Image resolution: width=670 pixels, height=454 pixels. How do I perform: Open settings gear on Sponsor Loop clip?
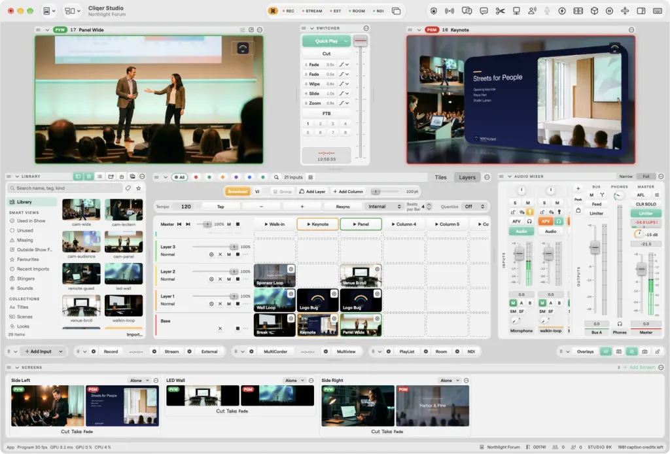tap(291, 269)
